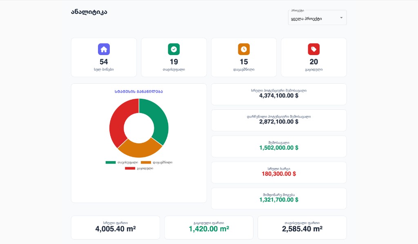This screenshot has width=418, height=244.
Task: Click the სრული ხარჯი label
Action: pos(279,169)
